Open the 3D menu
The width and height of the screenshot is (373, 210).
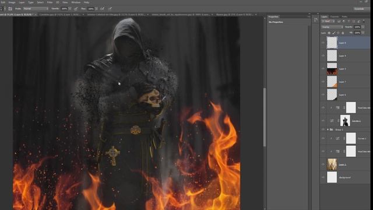coord(58,2)
